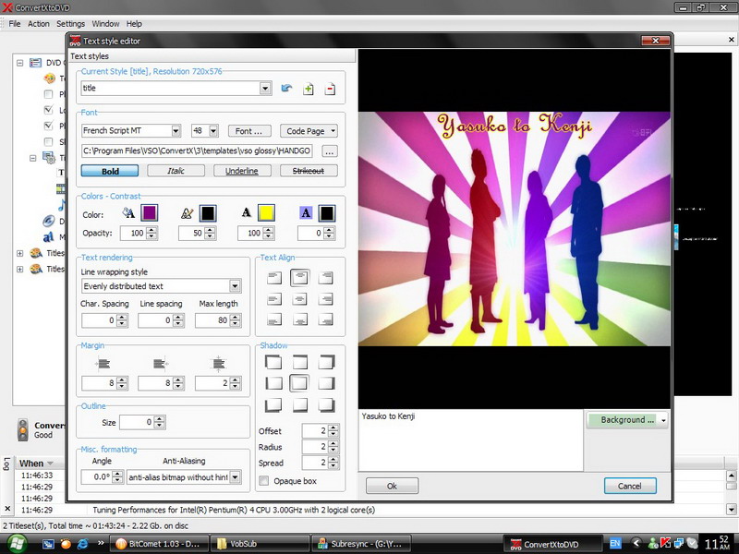739x554 pixels.
Task: Collapse the DVD tree node
Action: pos(19,63)
